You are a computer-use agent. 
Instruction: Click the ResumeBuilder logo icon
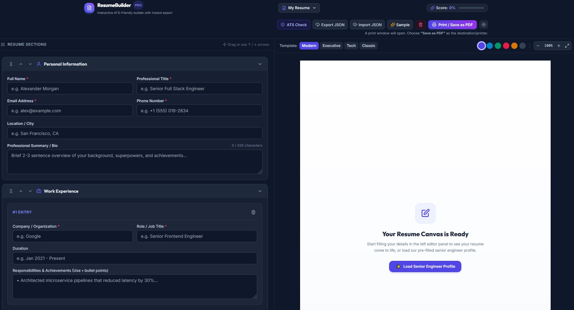click(x=89, y=8)
